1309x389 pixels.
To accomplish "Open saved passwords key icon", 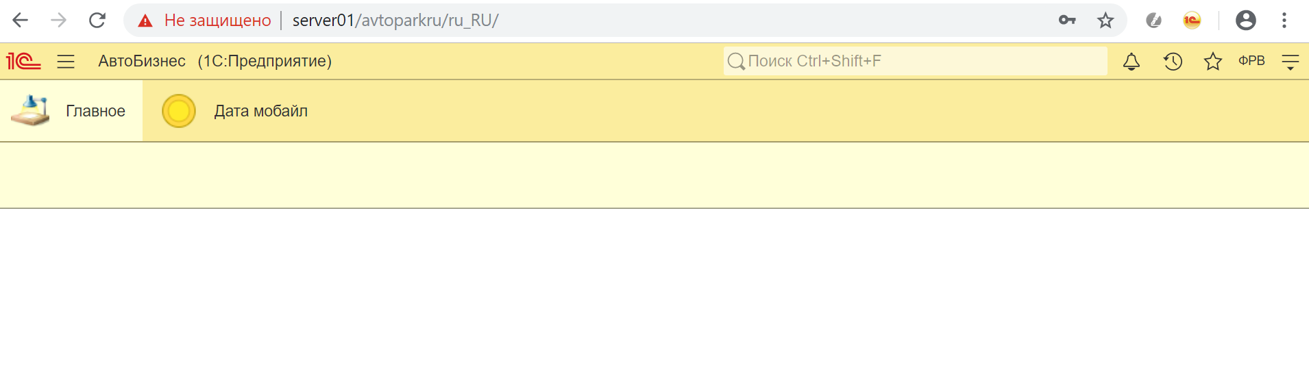I will coord(1067,21).
